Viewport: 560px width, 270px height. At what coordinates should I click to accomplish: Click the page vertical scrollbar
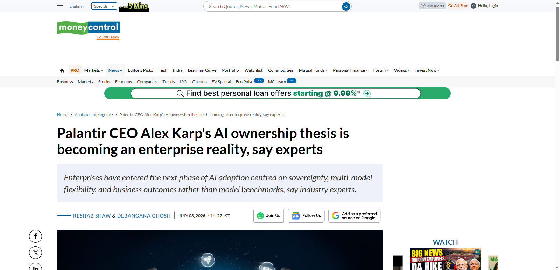(557, 135)
